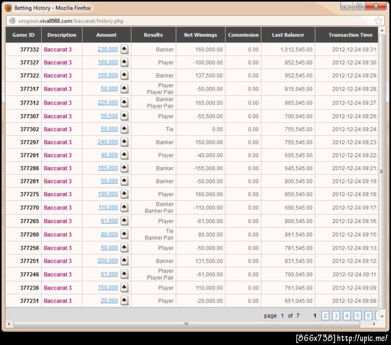Go to page 6 of history

(368, 316)
